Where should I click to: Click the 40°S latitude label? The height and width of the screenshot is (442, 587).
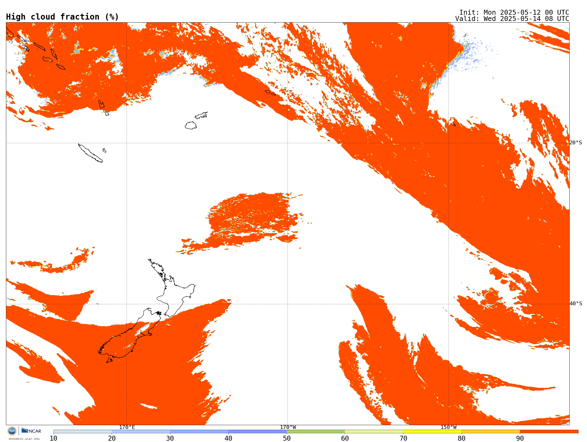(x=576, y=304)
